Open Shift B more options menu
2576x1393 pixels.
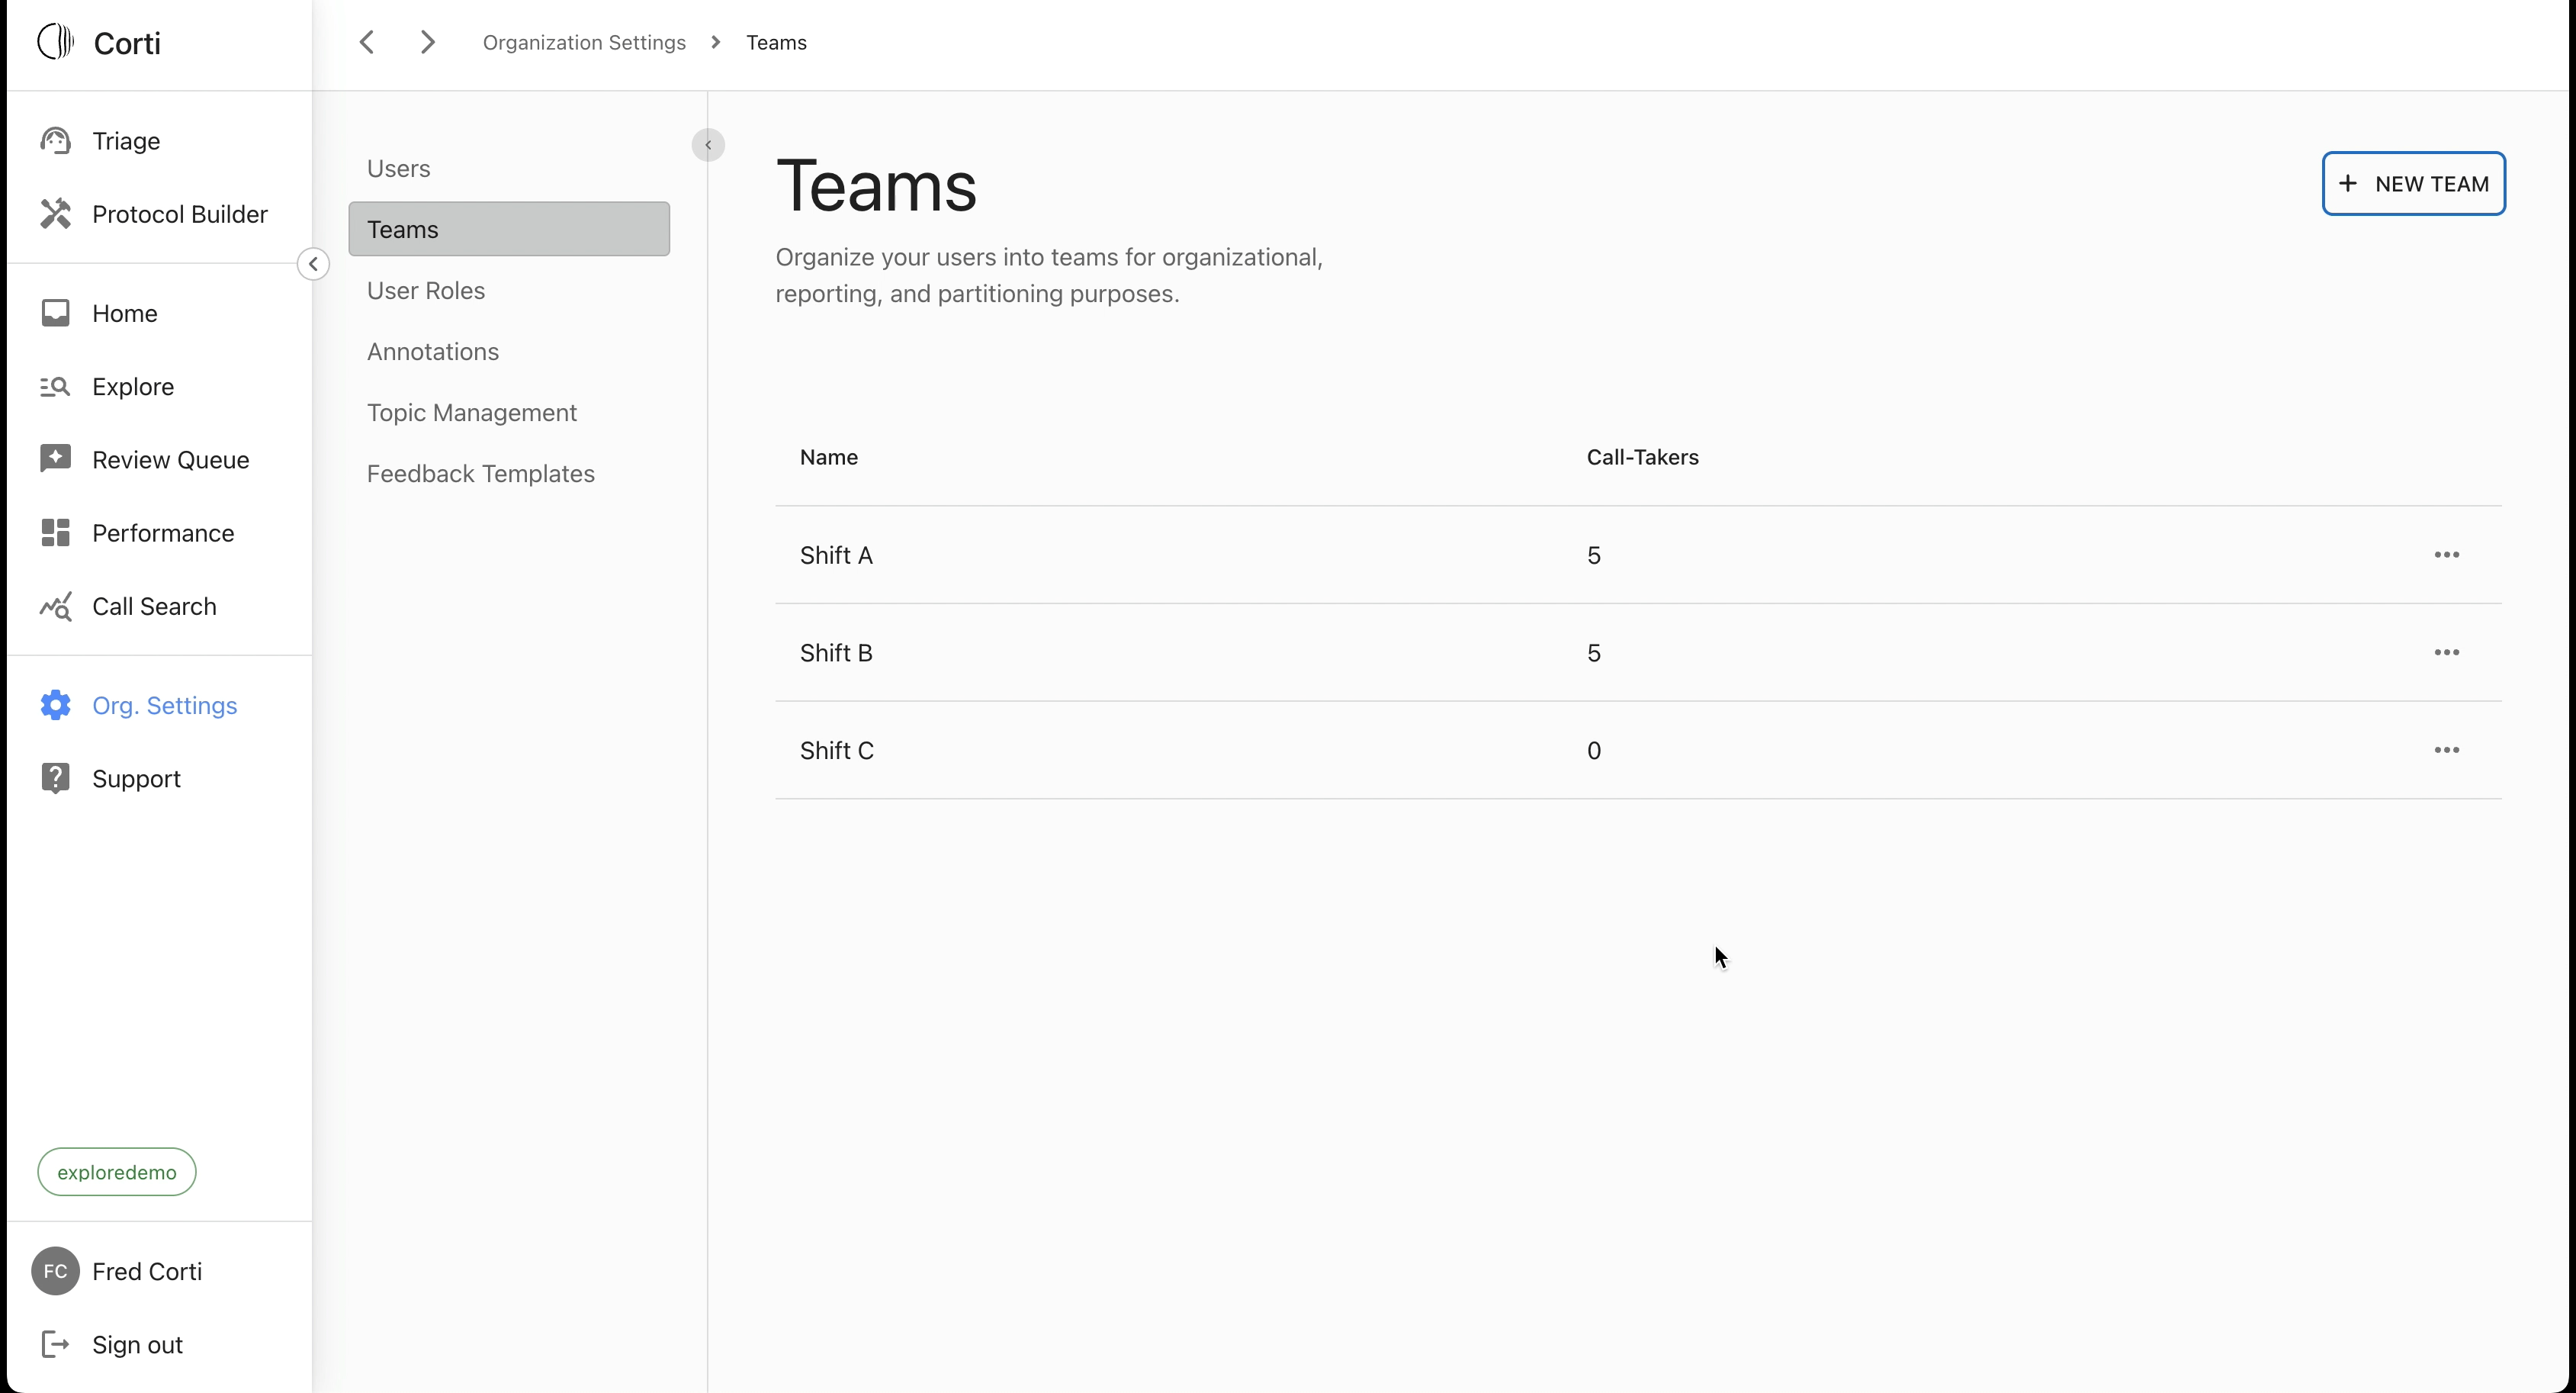[x=2446, y=652]
